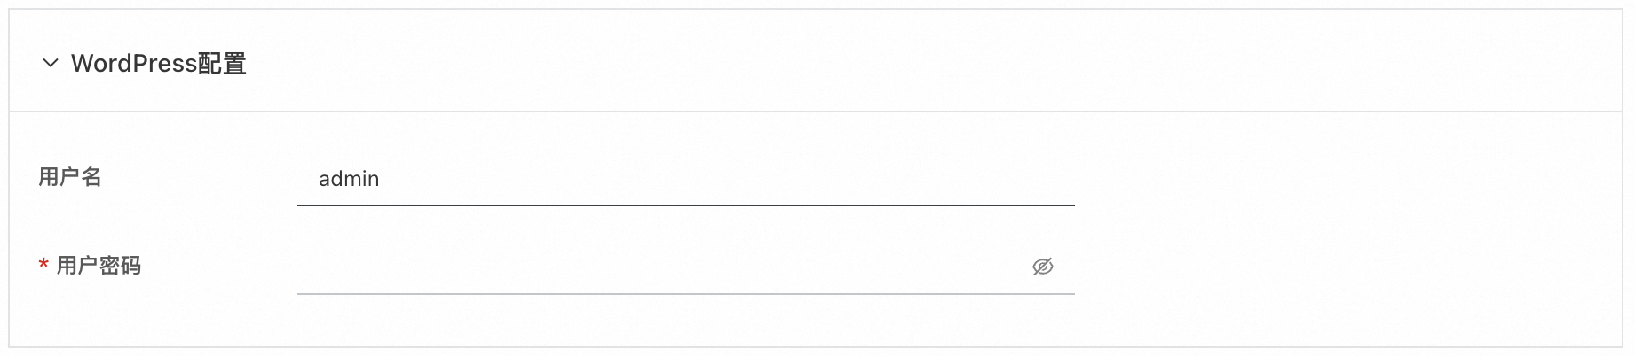Focus the 用户密码 password field
1635x356 pixels.
tap(657, 267)
